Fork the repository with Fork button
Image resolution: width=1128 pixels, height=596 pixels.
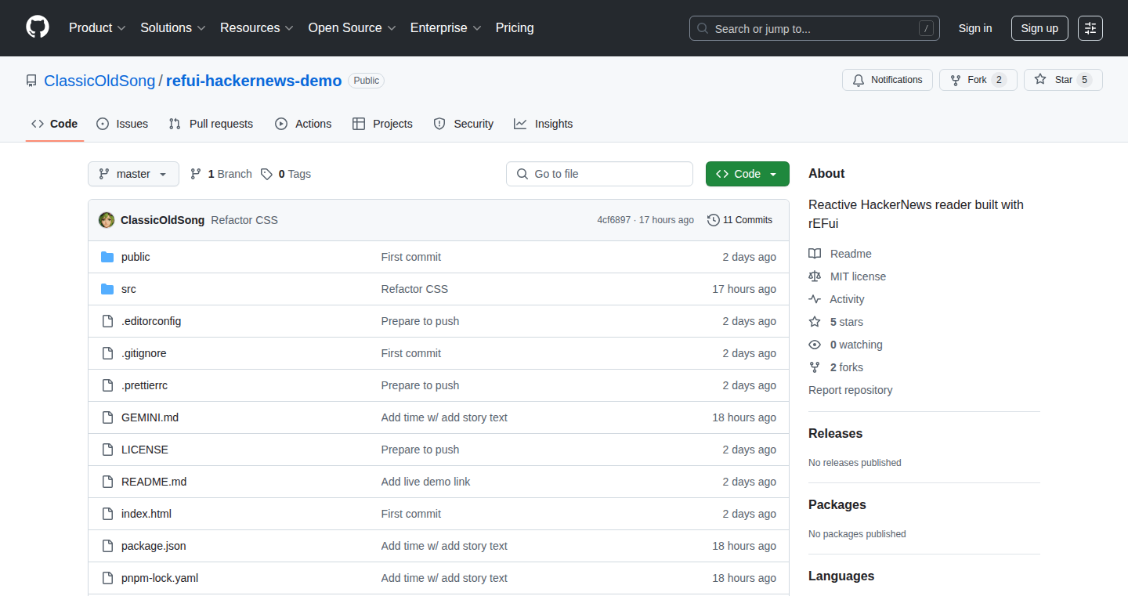[x=978, y=80]
